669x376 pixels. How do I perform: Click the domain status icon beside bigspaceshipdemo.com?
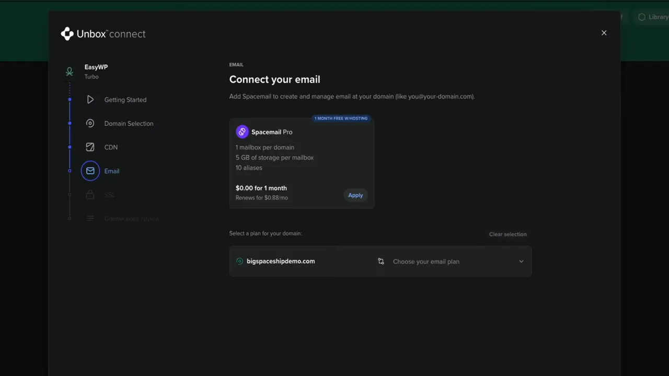(239, 261)
